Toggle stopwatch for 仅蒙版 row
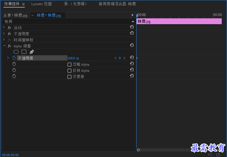227x157 pixels. (x=14, y=76)
